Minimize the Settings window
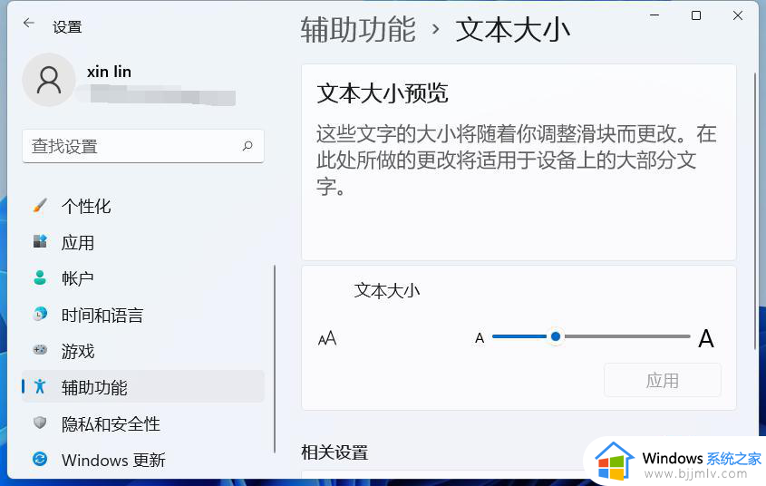Screen dimensions: 766x486 tap(654, 15)
